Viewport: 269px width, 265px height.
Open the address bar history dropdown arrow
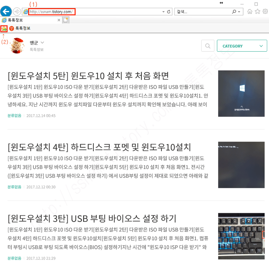pyautogui.click(x=164, y=12)
